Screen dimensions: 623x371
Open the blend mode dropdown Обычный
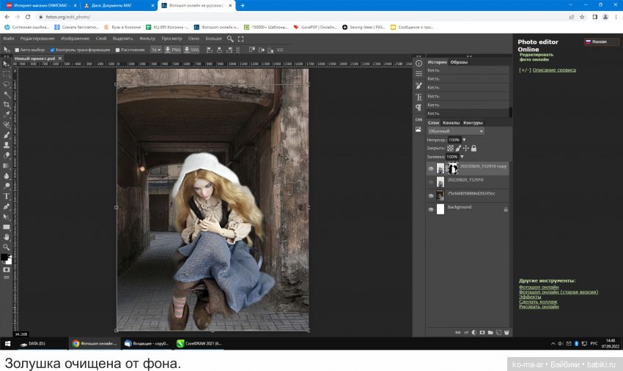coord(456,131)
